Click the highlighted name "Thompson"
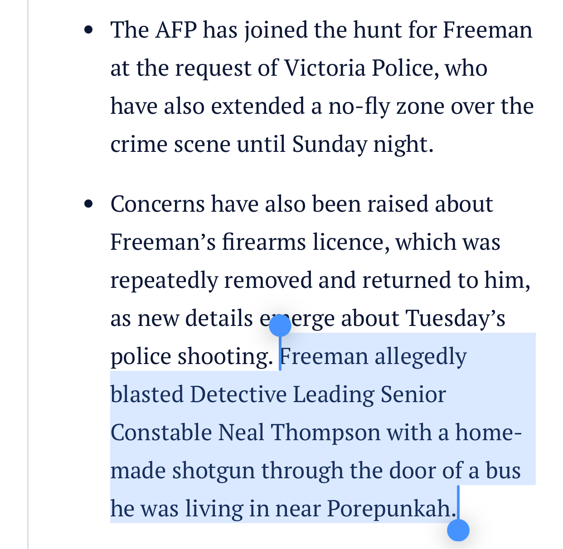Viewport: 563px width, 549px height. 325,432
